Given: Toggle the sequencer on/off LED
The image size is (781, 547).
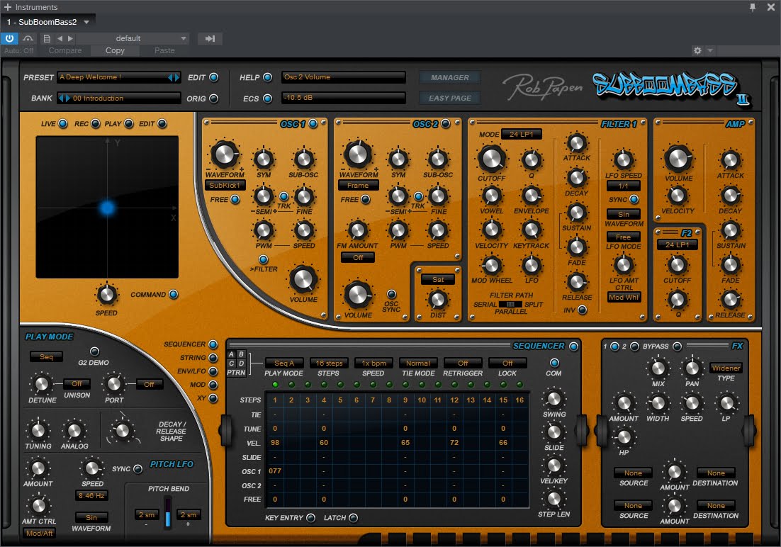Looking at the screenshot, I should 573,346.
